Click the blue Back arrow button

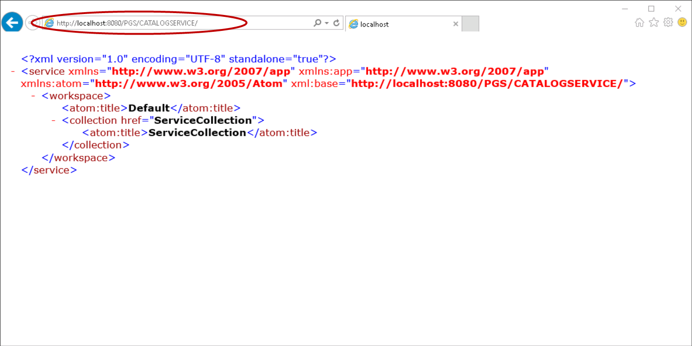pos(12,22)
